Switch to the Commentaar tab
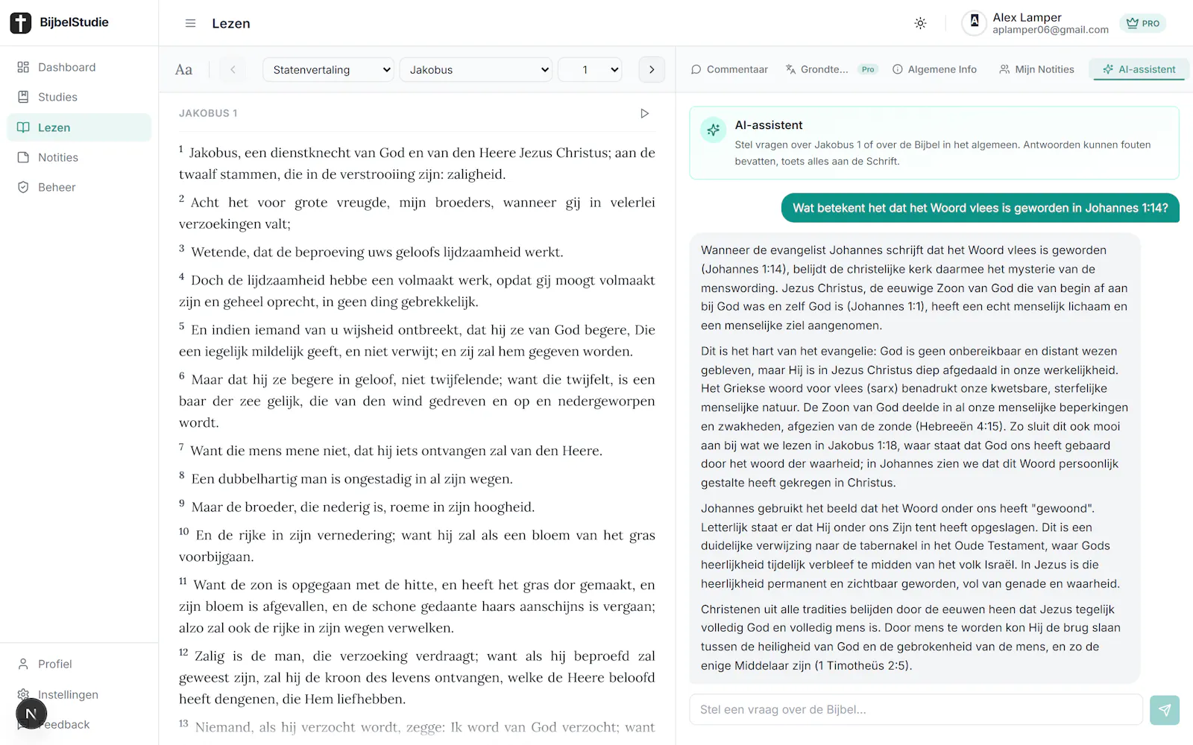Screen dimensions: 1193x745 729,69
